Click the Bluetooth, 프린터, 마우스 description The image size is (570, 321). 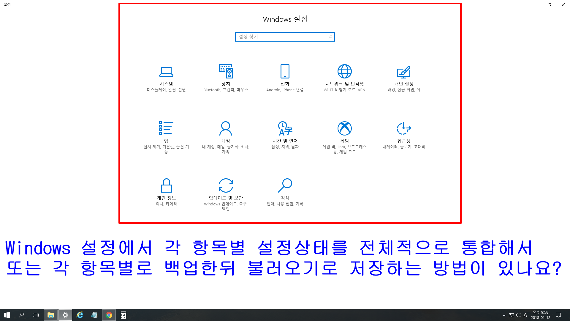coord(226,90)
